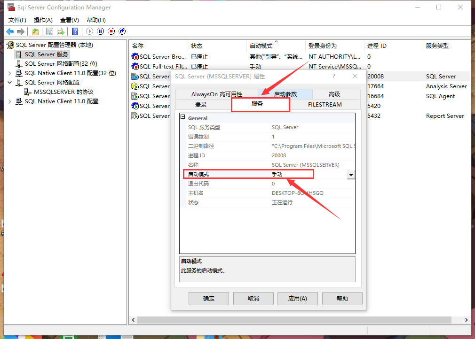Select the SQL Server Bro... service row
475x339 pixels.
pos(300,57)
